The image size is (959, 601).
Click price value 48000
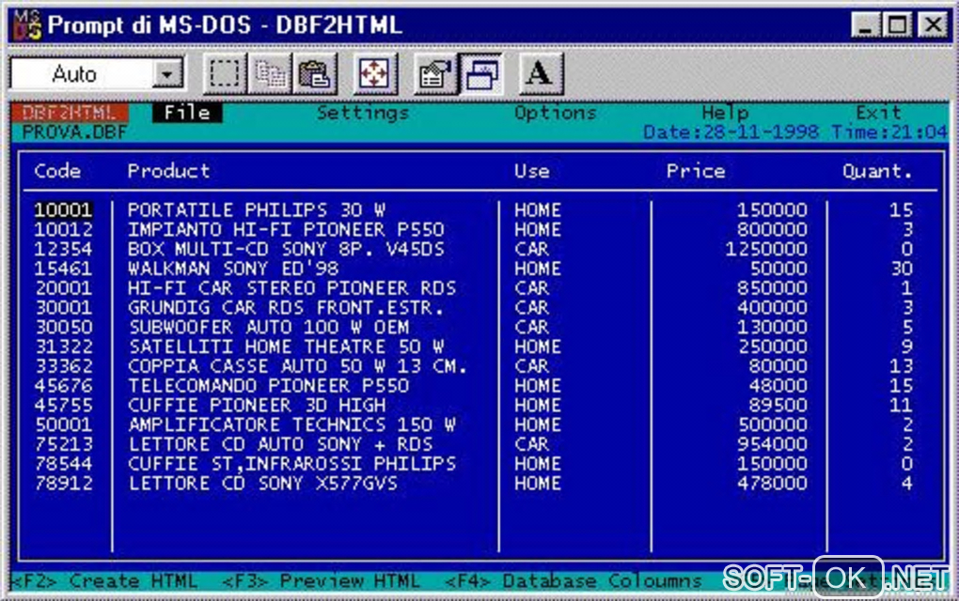pos(778,386)
